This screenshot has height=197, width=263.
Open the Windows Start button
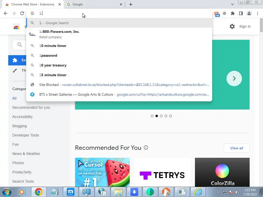point(7,192)
